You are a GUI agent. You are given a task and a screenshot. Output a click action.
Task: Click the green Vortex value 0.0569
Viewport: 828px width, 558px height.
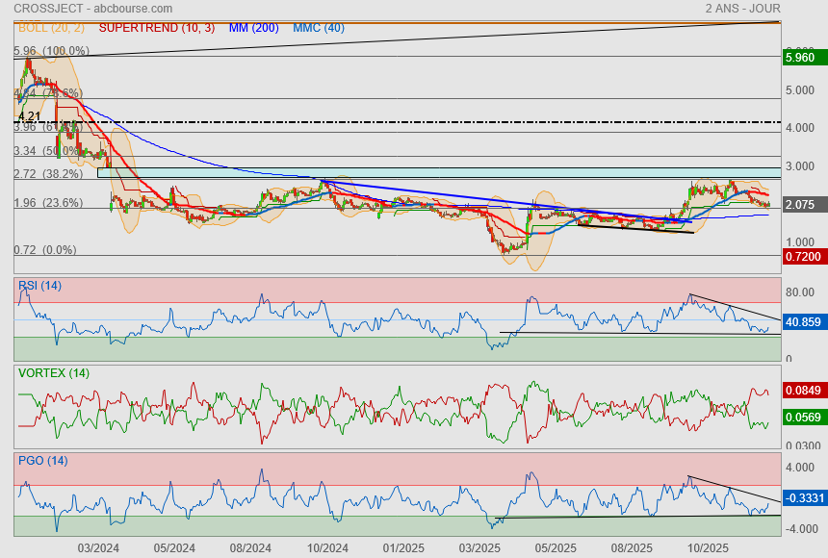pyautogui.click(x=802, y=417)
